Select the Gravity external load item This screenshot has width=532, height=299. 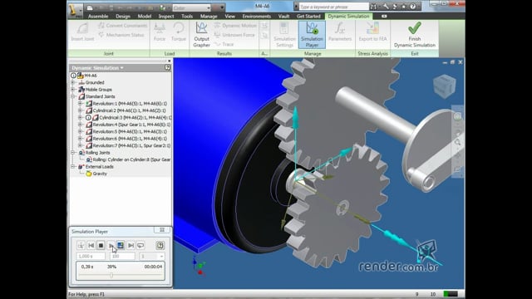(100, 174)
